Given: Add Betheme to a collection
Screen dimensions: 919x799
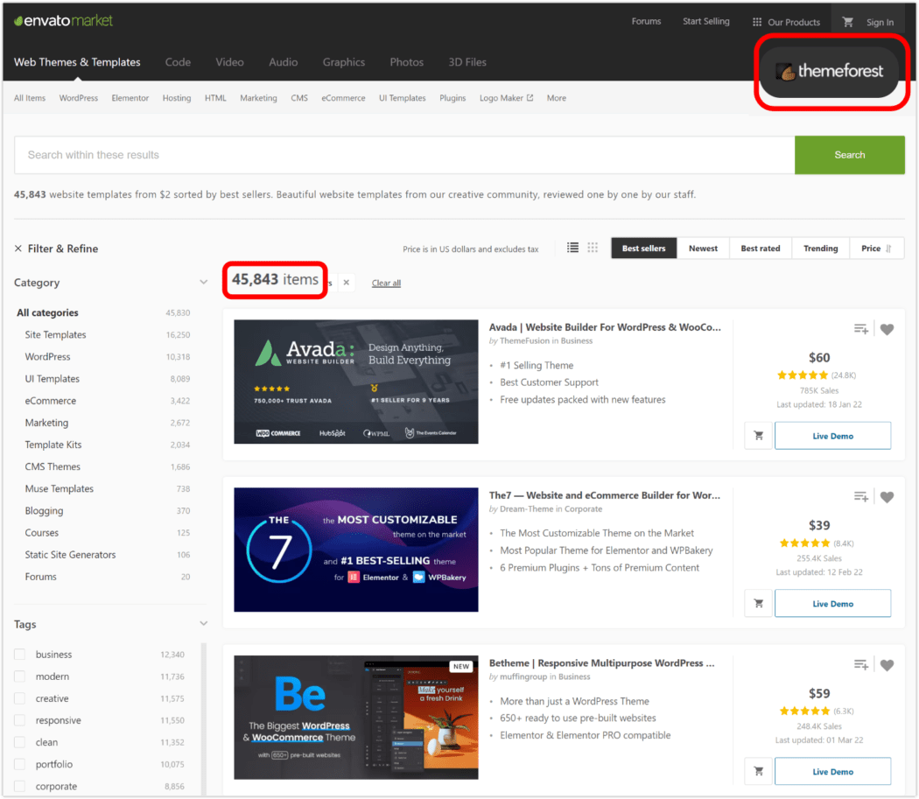Looking at the screenshot, I should tap(860, 664).
